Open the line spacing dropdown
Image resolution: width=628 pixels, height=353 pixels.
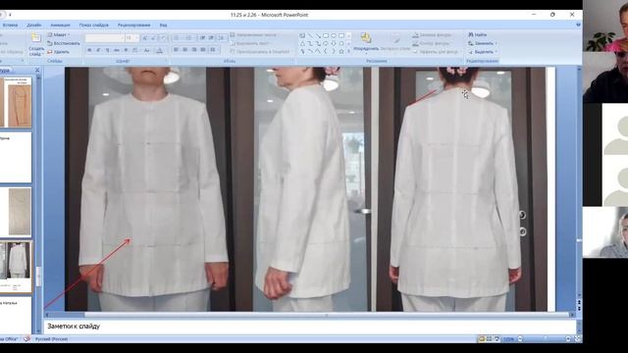pos(222,38)
